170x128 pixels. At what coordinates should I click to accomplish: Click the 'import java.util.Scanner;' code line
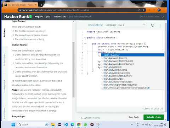coord(103,32)
